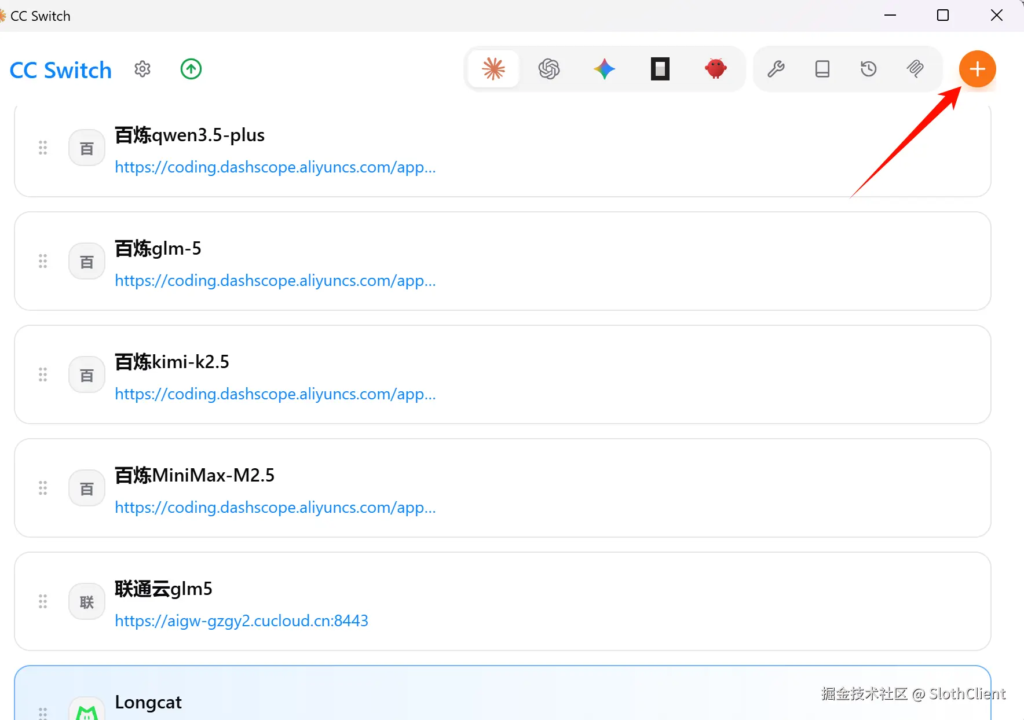1024x720 pixels.
Task: Minimize the CC Switch window
Action: [890, 15]
